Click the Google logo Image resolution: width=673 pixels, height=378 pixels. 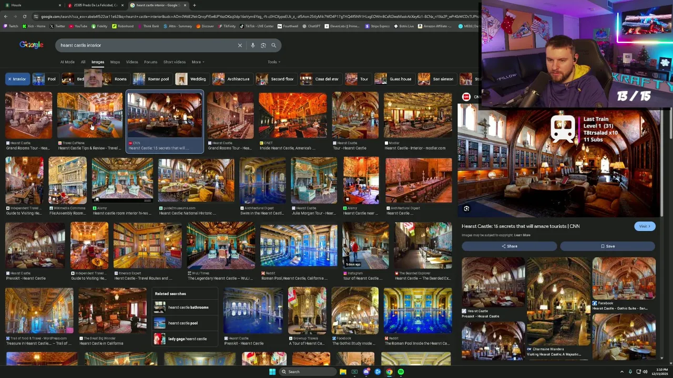32,45
